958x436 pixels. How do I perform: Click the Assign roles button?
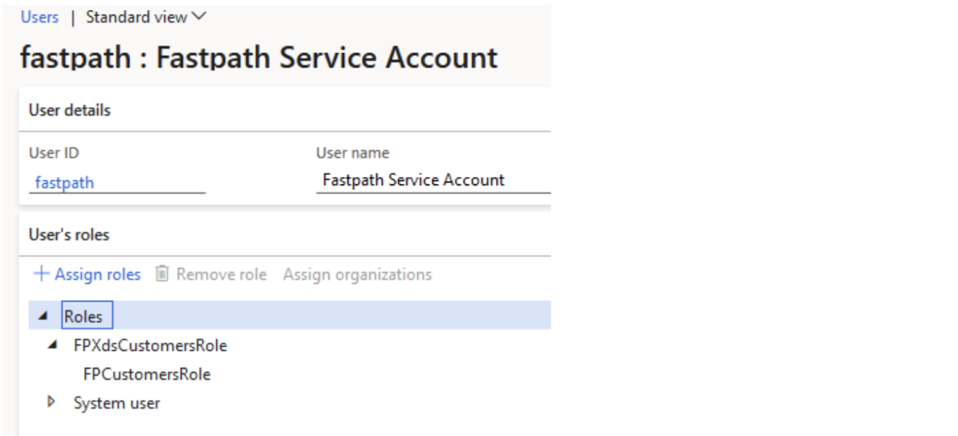(x=87, y=274)
